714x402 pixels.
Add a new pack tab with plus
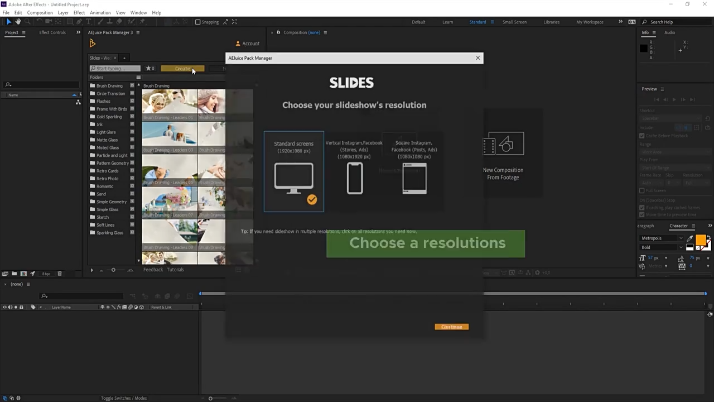pos(124,58)
